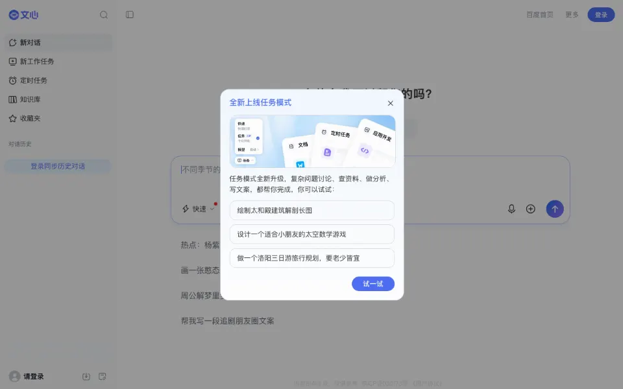The image size is (623, 389).
Task: Click 登录同步历史对话 button
Action: pos(58,167)
